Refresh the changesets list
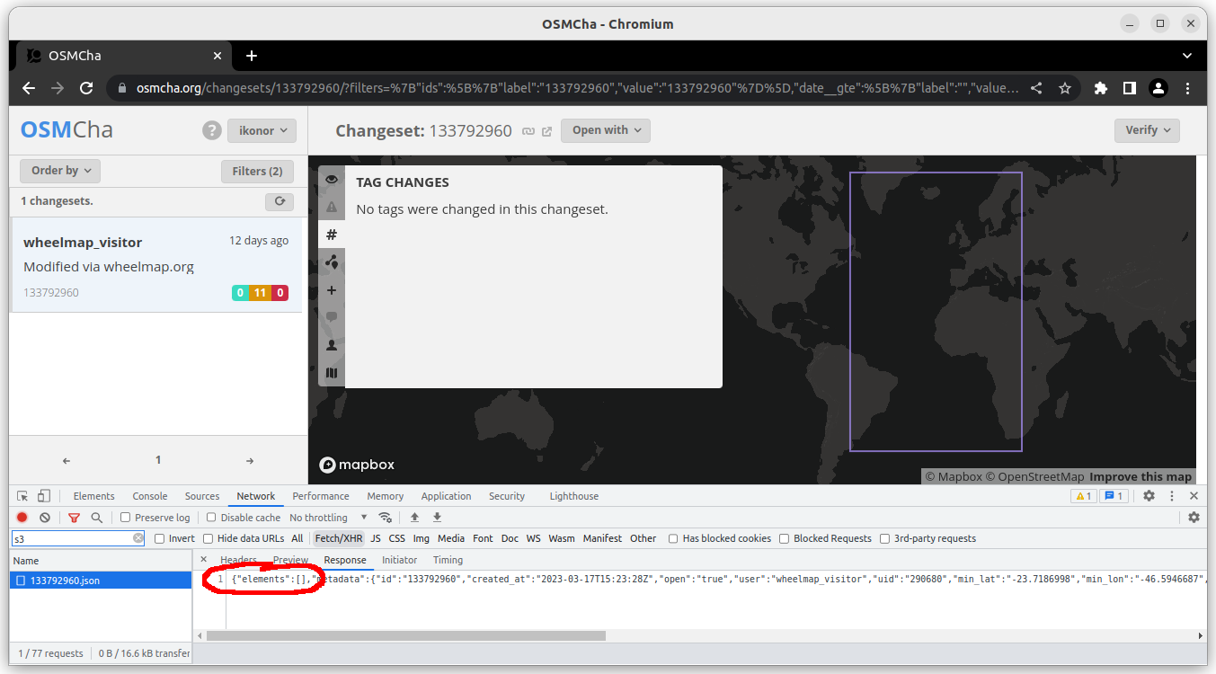The height and width of the screenshot is (674, 1216). 280,201
